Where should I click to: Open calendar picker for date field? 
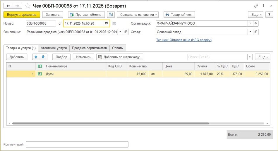click(107, 23)
